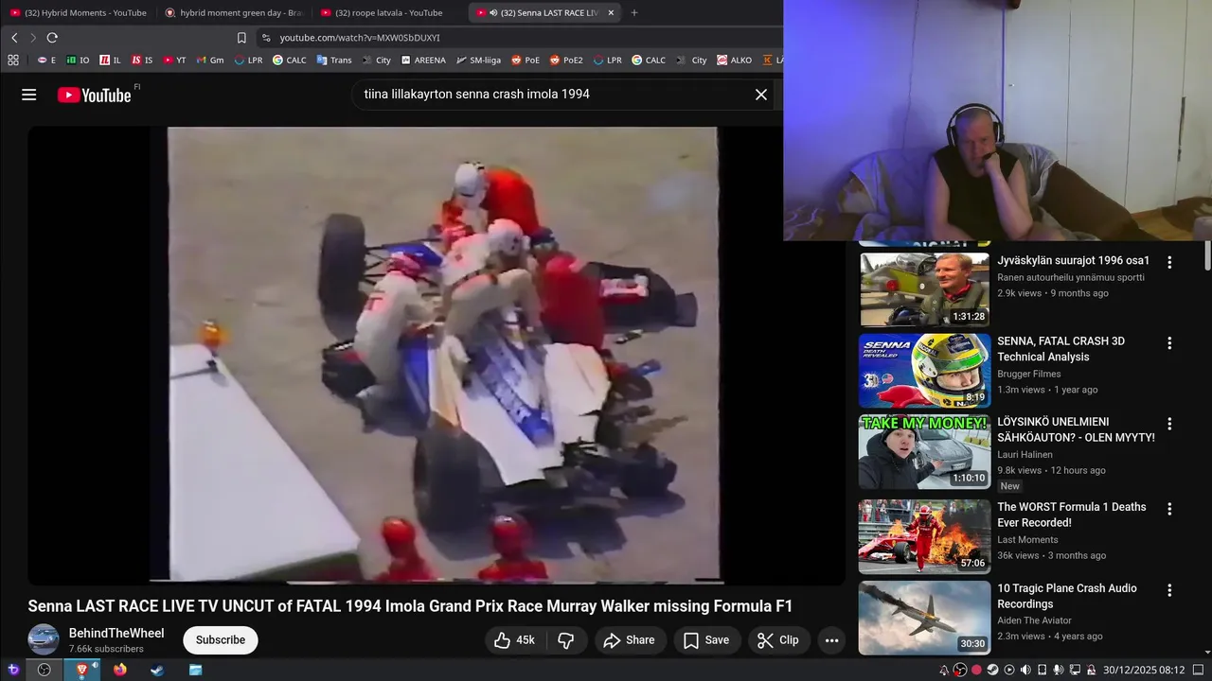1212x681 pixels.
Task: Open SENNA FATAL CRASH 3D thumbnail
Action: click(925, 371)
